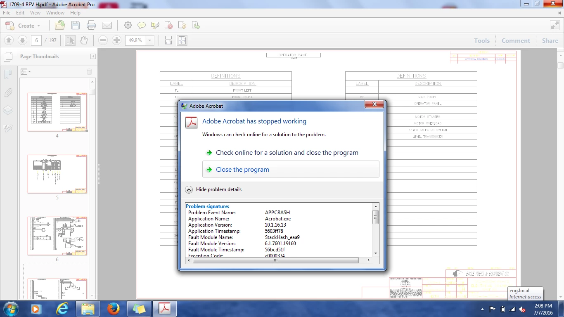Collapse the Hide problem details chevron

(x=189, y=189)
